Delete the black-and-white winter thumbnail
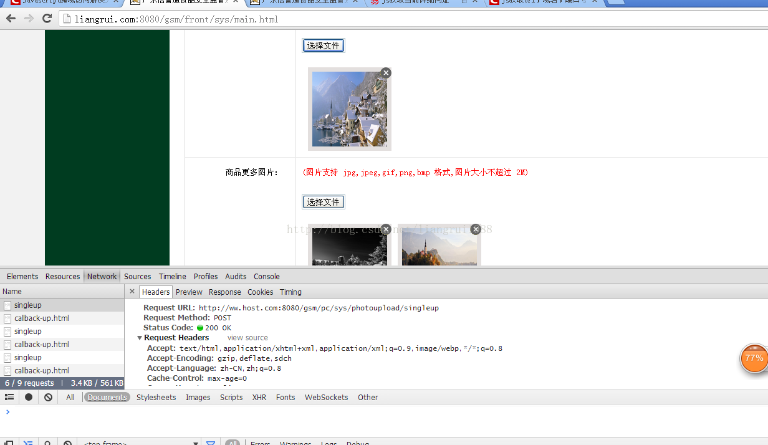The image size is (768, 445). coord(386,229)
